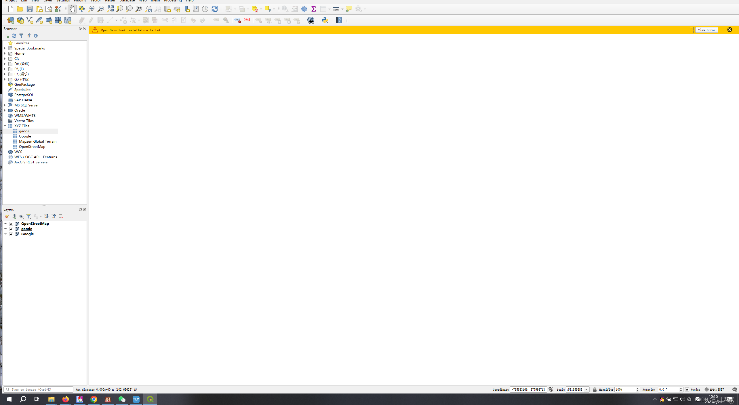Click the Zoom In magnifier tool
This screenshot has height=405, width=739.
point(91,9)
